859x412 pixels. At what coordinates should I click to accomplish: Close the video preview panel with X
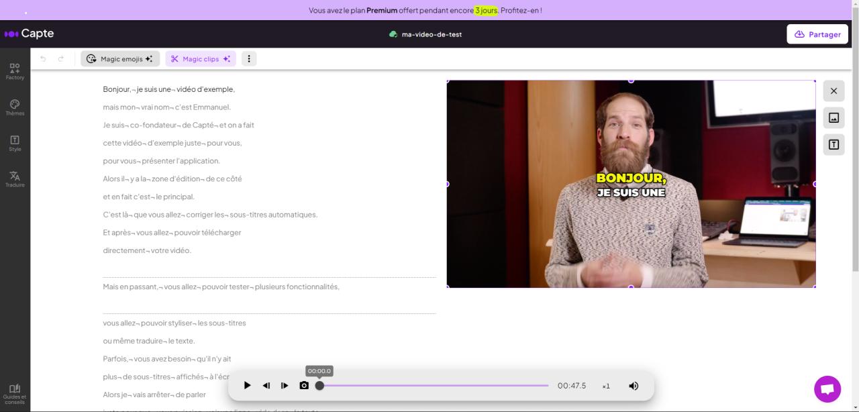833,91
